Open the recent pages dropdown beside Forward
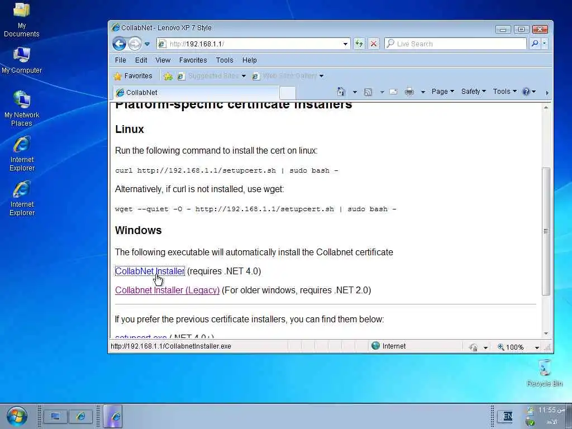The width and height of the screenshot is (572, 429). (x=147, y=44)
